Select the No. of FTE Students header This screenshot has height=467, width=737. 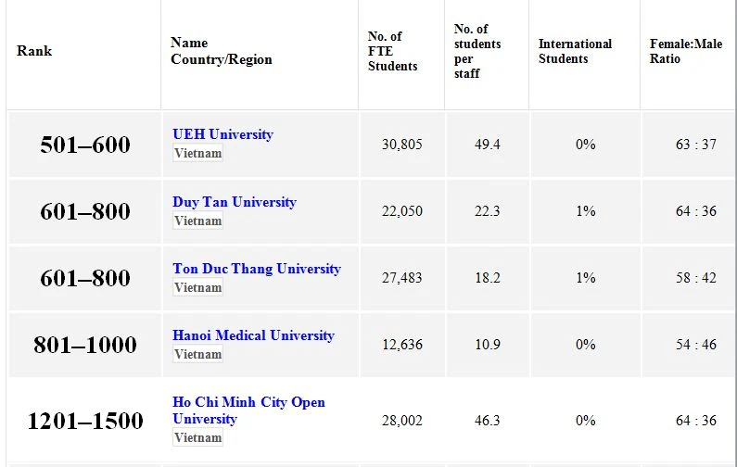392,51
